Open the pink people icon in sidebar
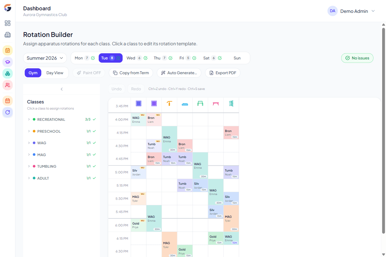This screenshot has width=386, height=257. click(8, 85)
